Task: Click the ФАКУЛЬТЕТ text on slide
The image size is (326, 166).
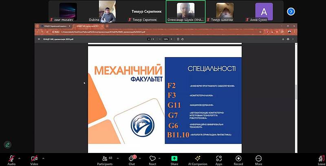Action: [x=147, y=79]
